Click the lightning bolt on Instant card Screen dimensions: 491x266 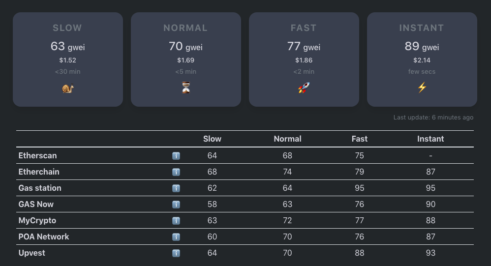[422, 88]
